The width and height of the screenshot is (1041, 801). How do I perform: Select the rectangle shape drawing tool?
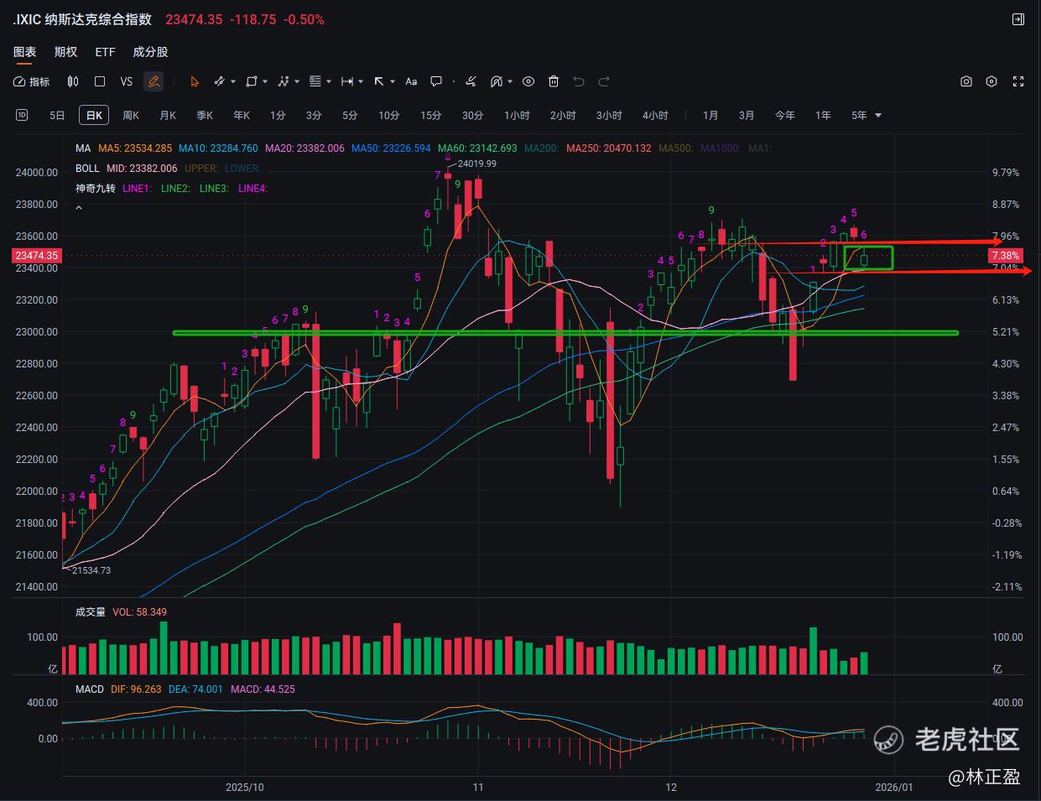point(251,81)
